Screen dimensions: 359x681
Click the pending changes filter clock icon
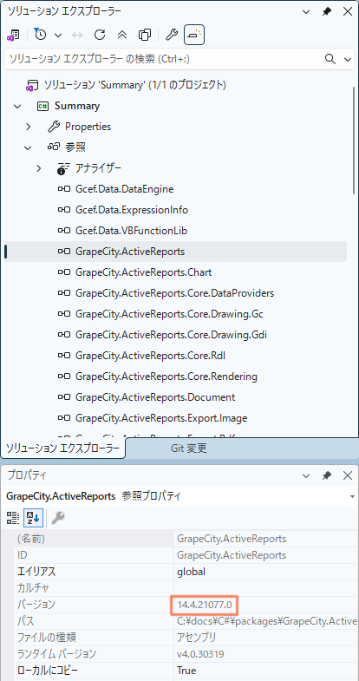(40, 36)
